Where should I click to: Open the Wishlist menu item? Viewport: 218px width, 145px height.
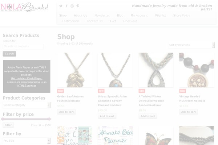[161, 15]
